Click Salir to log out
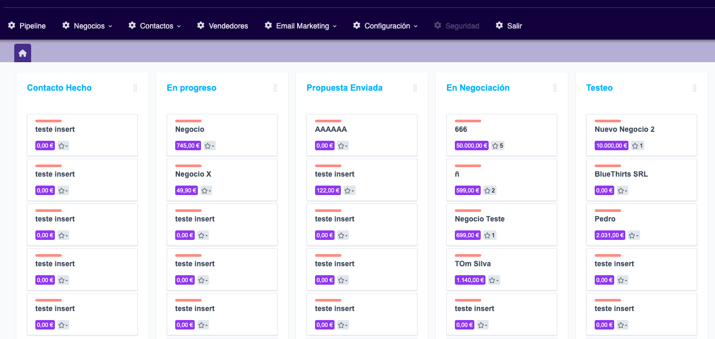 coord(514,26)
